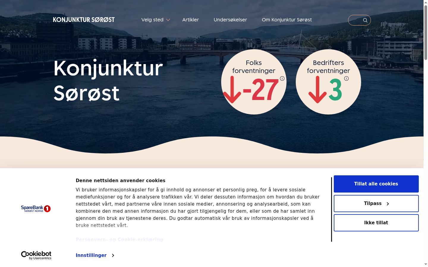Click the page vertical scrollbar
428x267 pixels.
pos(426,33)
